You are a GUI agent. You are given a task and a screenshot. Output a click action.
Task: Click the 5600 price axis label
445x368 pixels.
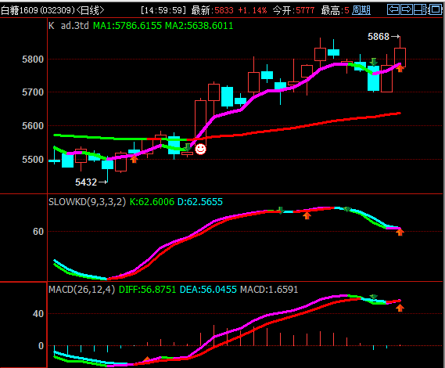click(x=33, y=125)
